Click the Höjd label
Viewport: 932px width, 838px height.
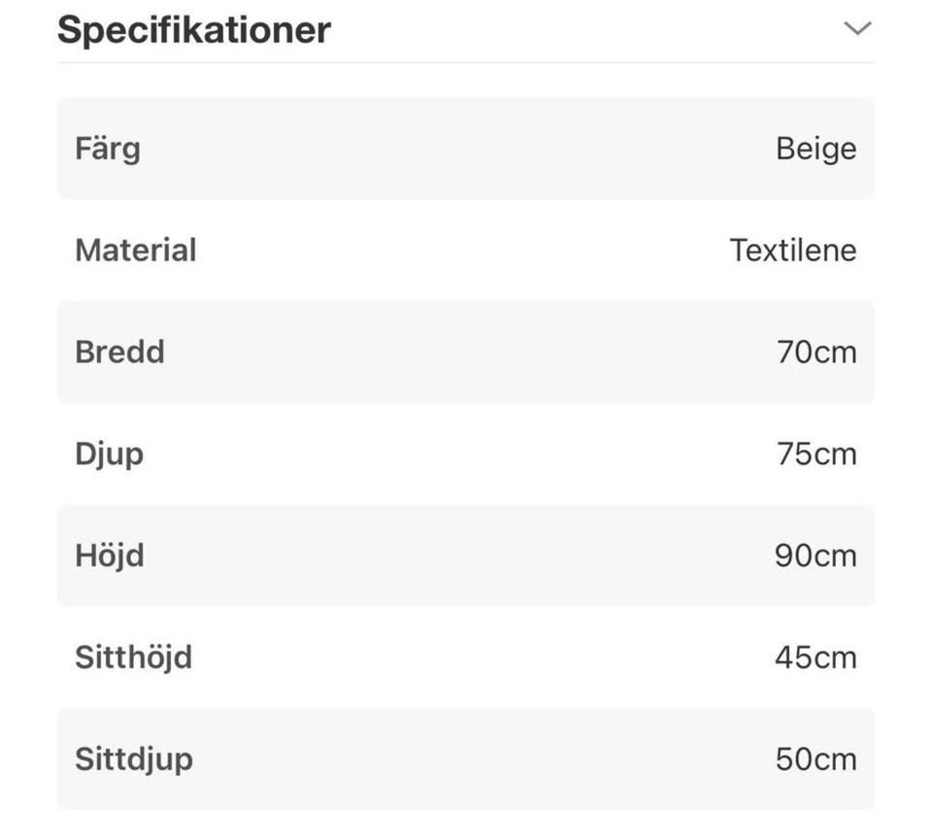(x=110, y=555)
